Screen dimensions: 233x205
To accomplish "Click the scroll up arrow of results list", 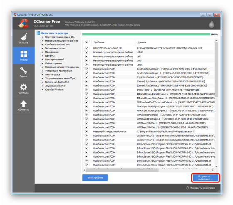I will click(216, 40).
